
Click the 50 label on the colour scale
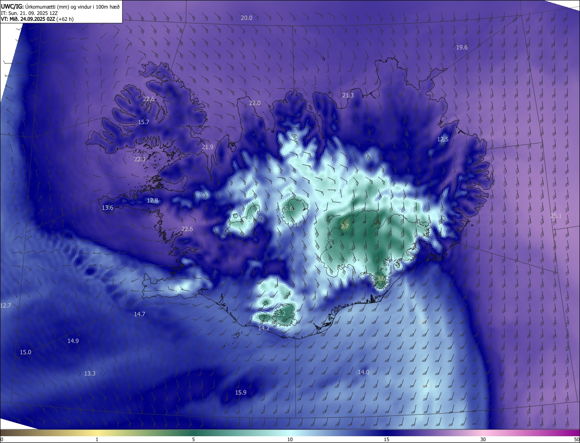coord(576,439)
